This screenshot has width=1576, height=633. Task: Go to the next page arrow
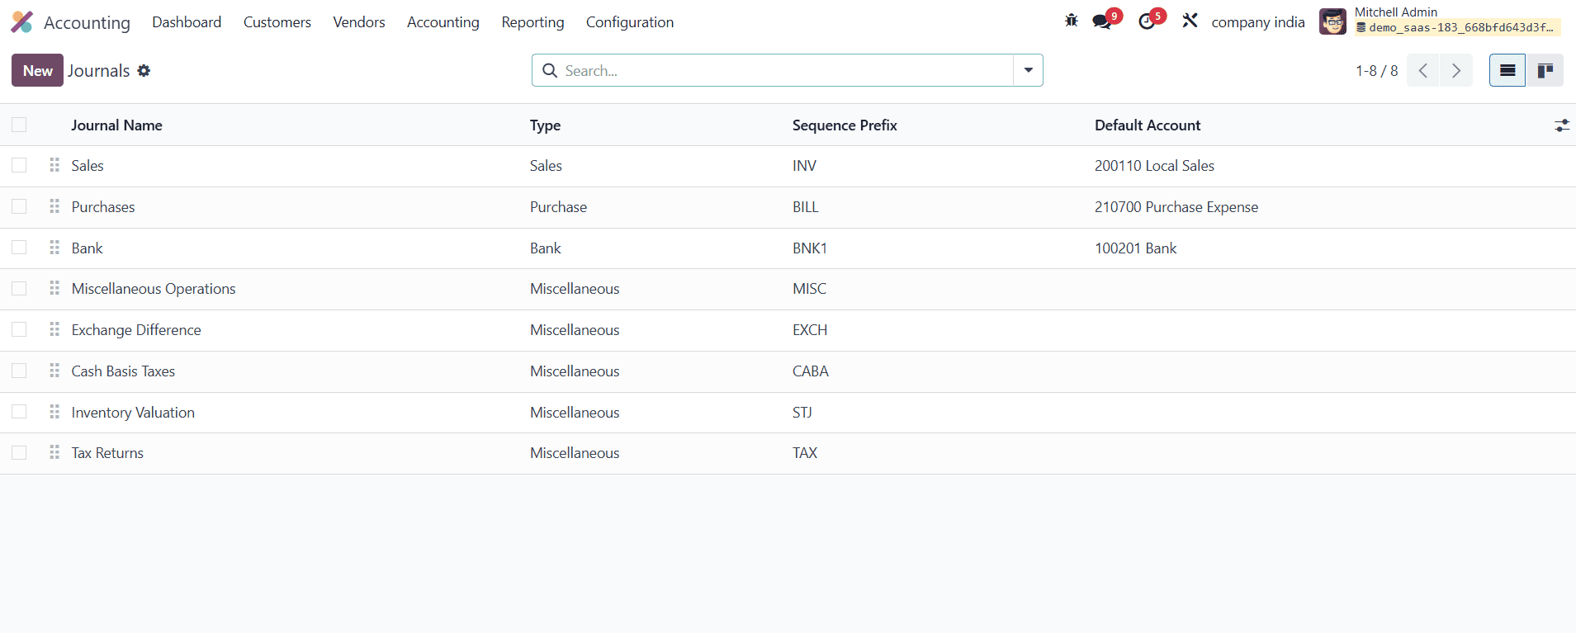click(x=1455, y=71)
